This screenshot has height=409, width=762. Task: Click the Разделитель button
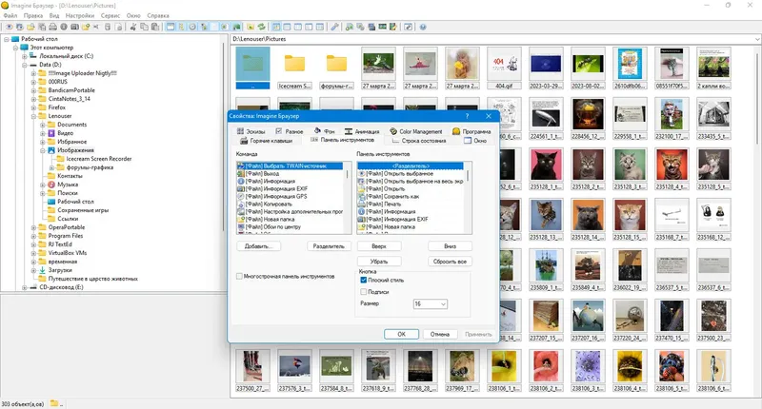pos(329,246)
